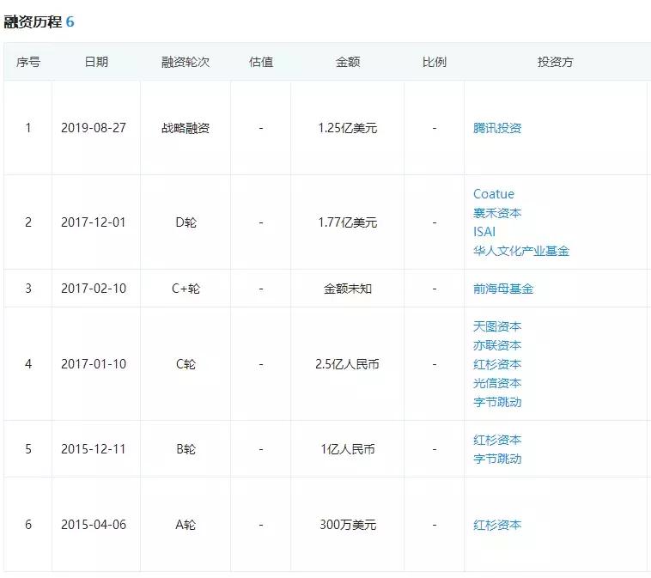Image resolution: width=651 pixels, height=578 pixels.
Task: Click the C+轮 round cell
Action: pos(186,289)
